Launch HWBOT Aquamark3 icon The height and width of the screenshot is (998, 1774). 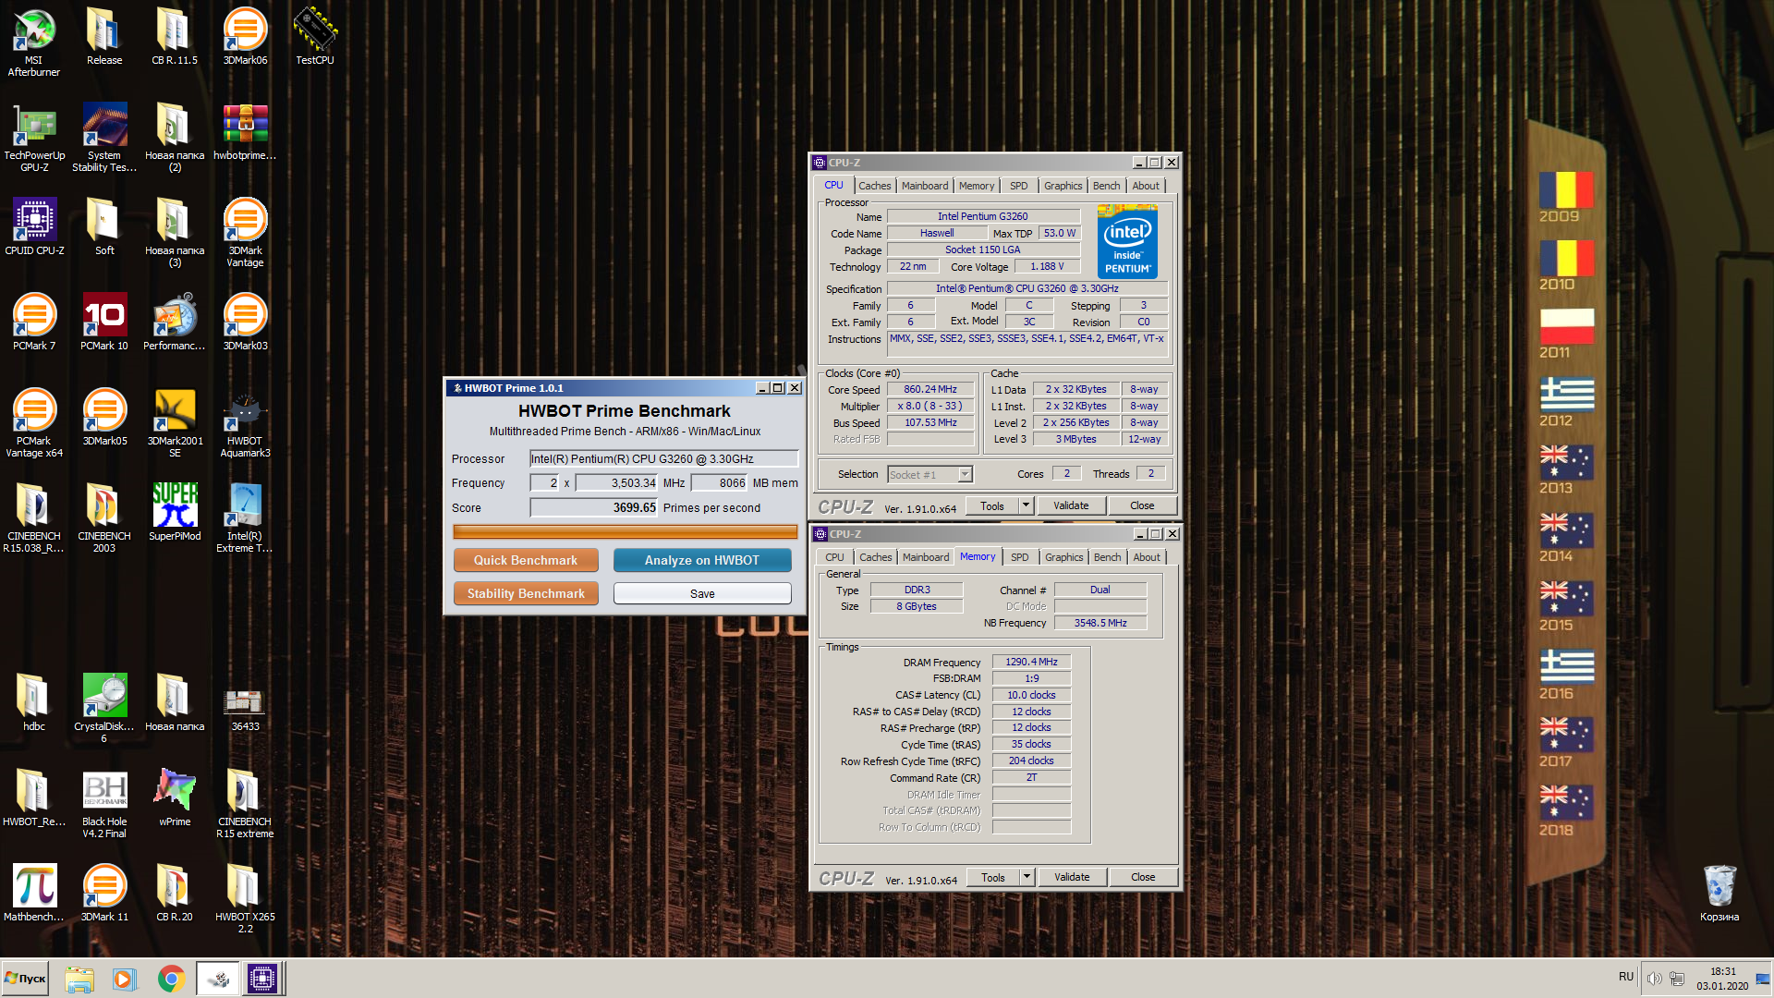(x=245, y=422)
